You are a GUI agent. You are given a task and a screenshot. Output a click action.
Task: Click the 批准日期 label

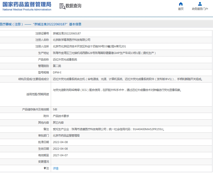[x=43, y=142]
